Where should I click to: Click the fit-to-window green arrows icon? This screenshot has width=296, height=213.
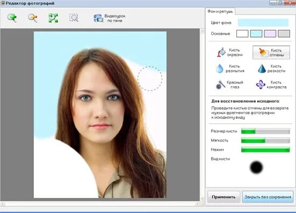53,18
